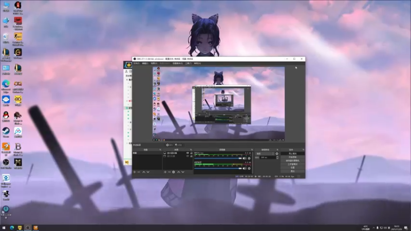Click the OBS icon on the taskbar
411x231 pixels.
(x=28, y=227)
